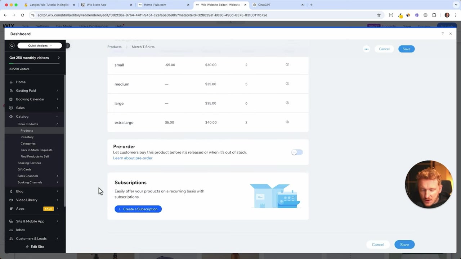Click the Home icon in sidebar

pos(11,82)
